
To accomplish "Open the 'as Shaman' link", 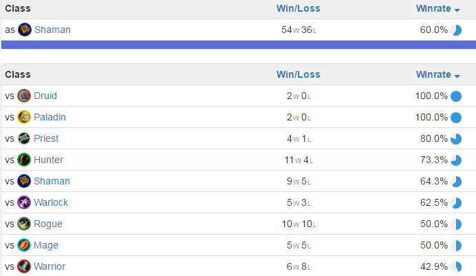I will pyautogui.click(x=52, y=30).
